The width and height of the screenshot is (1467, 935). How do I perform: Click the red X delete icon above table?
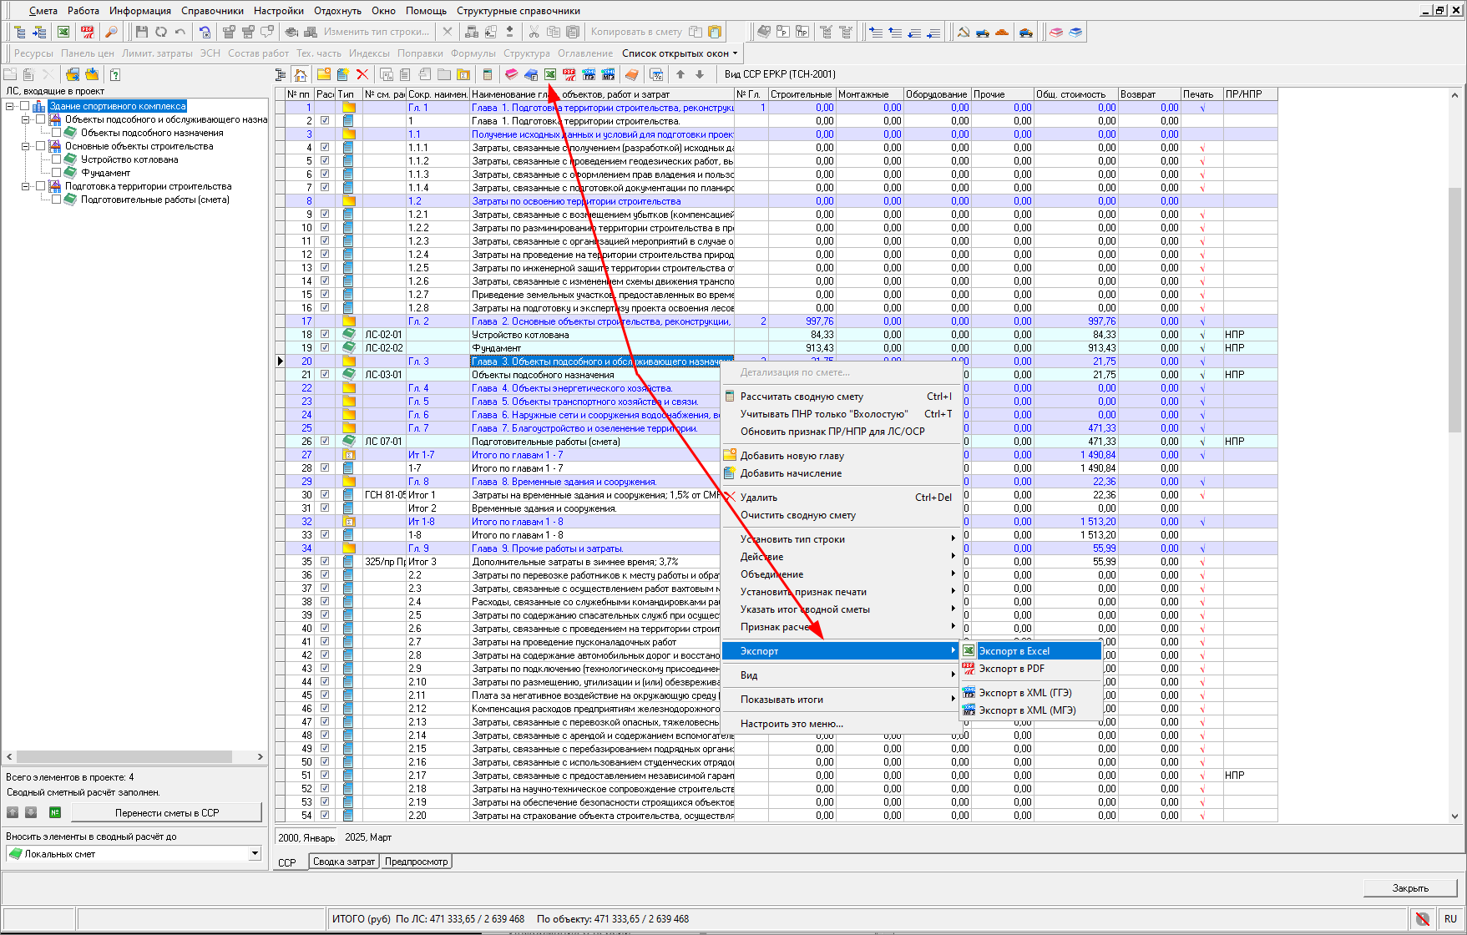tap(362, 74)
